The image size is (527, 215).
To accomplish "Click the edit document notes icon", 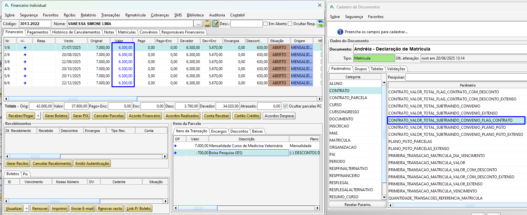I will pyautogui.click(x=215, y=24).
